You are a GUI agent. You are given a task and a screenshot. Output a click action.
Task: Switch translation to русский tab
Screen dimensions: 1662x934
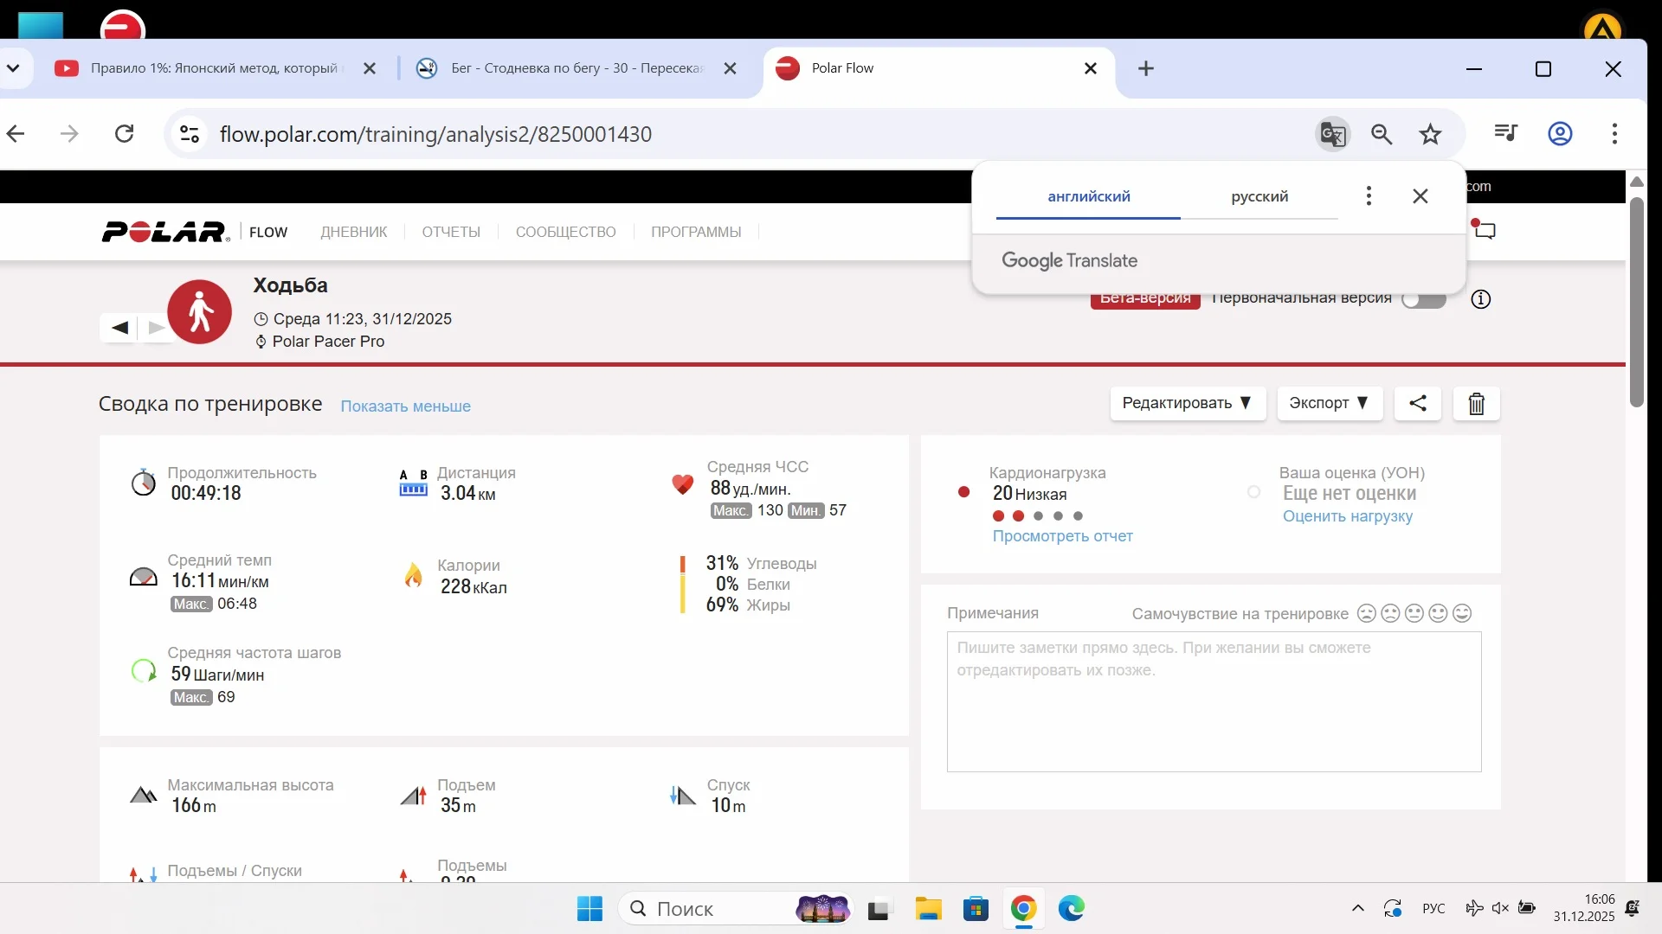tap(1259, 196)
